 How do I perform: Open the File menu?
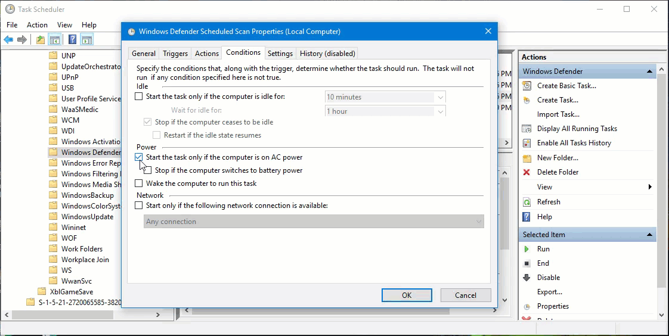click(12, 25)
